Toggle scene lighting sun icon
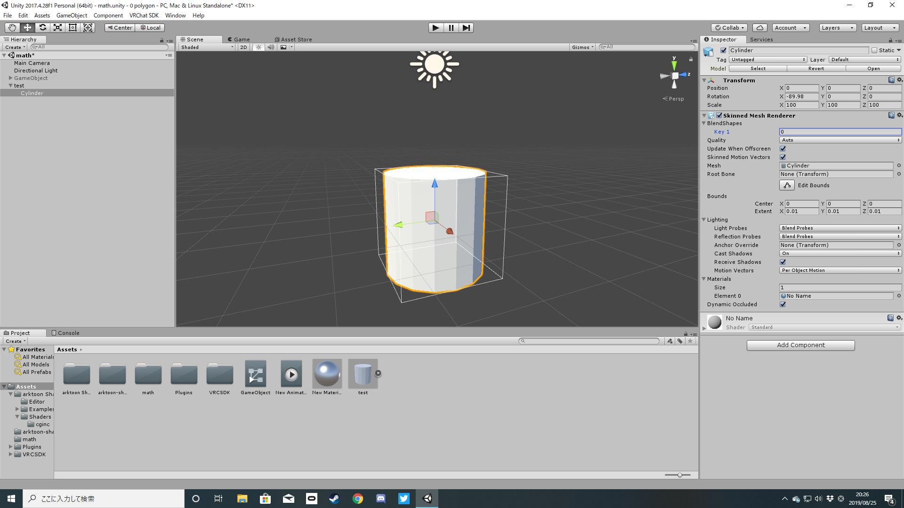Screen dimensions: 904x508 point(258,47)
